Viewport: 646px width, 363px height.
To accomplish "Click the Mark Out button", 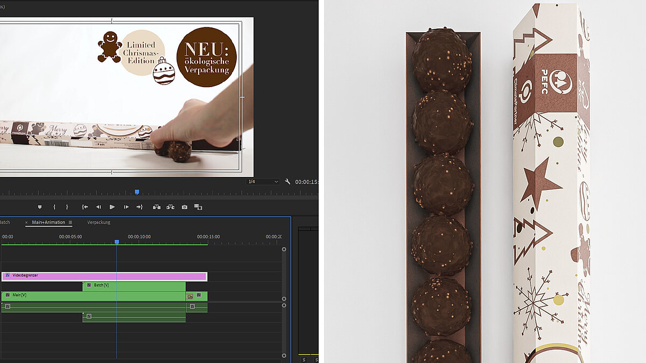I will (67, 207).
